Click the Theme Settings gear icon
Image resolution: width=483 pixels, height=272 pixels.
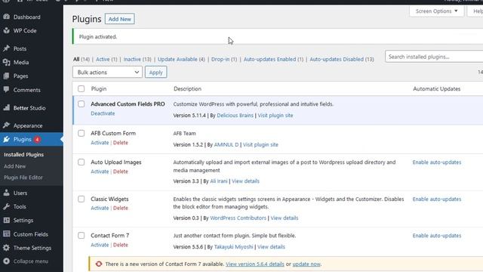coord(7,248)
